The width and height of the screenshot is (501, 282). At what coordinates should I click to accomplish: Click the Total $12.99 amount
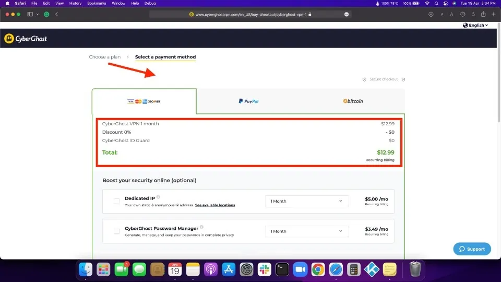pos(385,152)
